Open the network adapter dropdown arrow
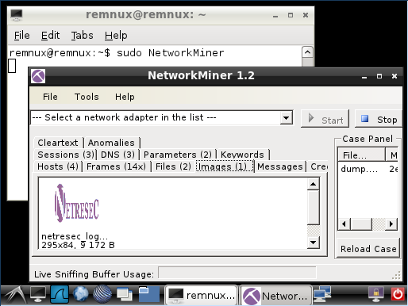The image size is (408, 306). coord(286,117)
